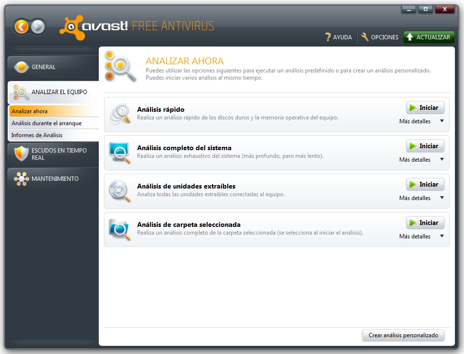464x354 pixels.
Task: Click the Análisis de carpeta seleccionada folder icon
Action: tap(120, 230)
